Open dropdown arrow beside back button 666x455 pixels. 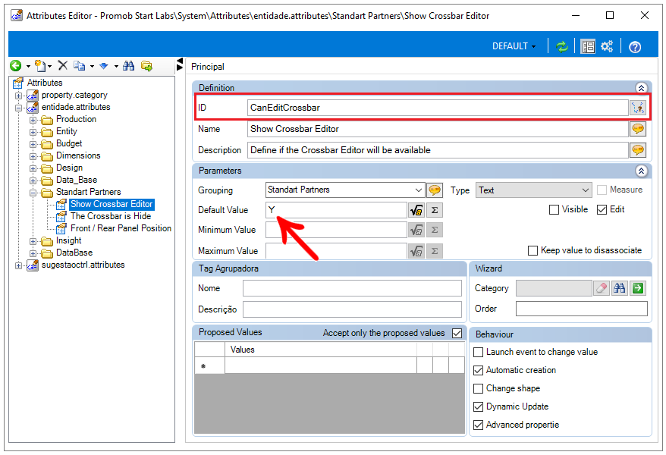tap(28, 66)
